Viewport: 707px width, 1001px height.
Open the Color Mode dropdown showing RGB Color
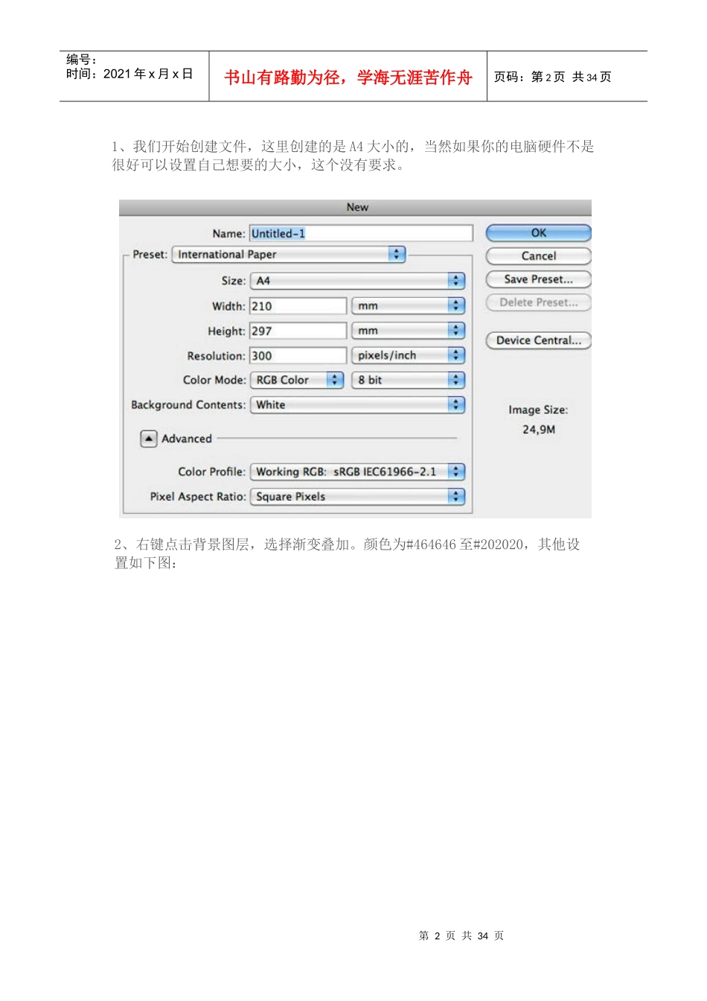[297, 380]
